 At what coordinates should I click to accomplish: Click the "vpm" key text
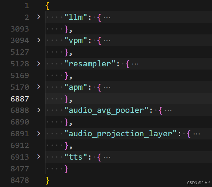tap(76, 40)
